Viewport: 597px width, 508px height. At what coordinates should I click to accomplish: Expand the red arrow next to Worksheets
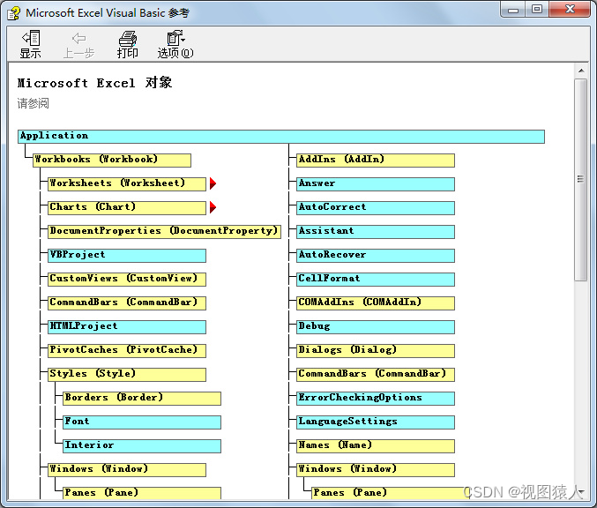tap(213, 183)
